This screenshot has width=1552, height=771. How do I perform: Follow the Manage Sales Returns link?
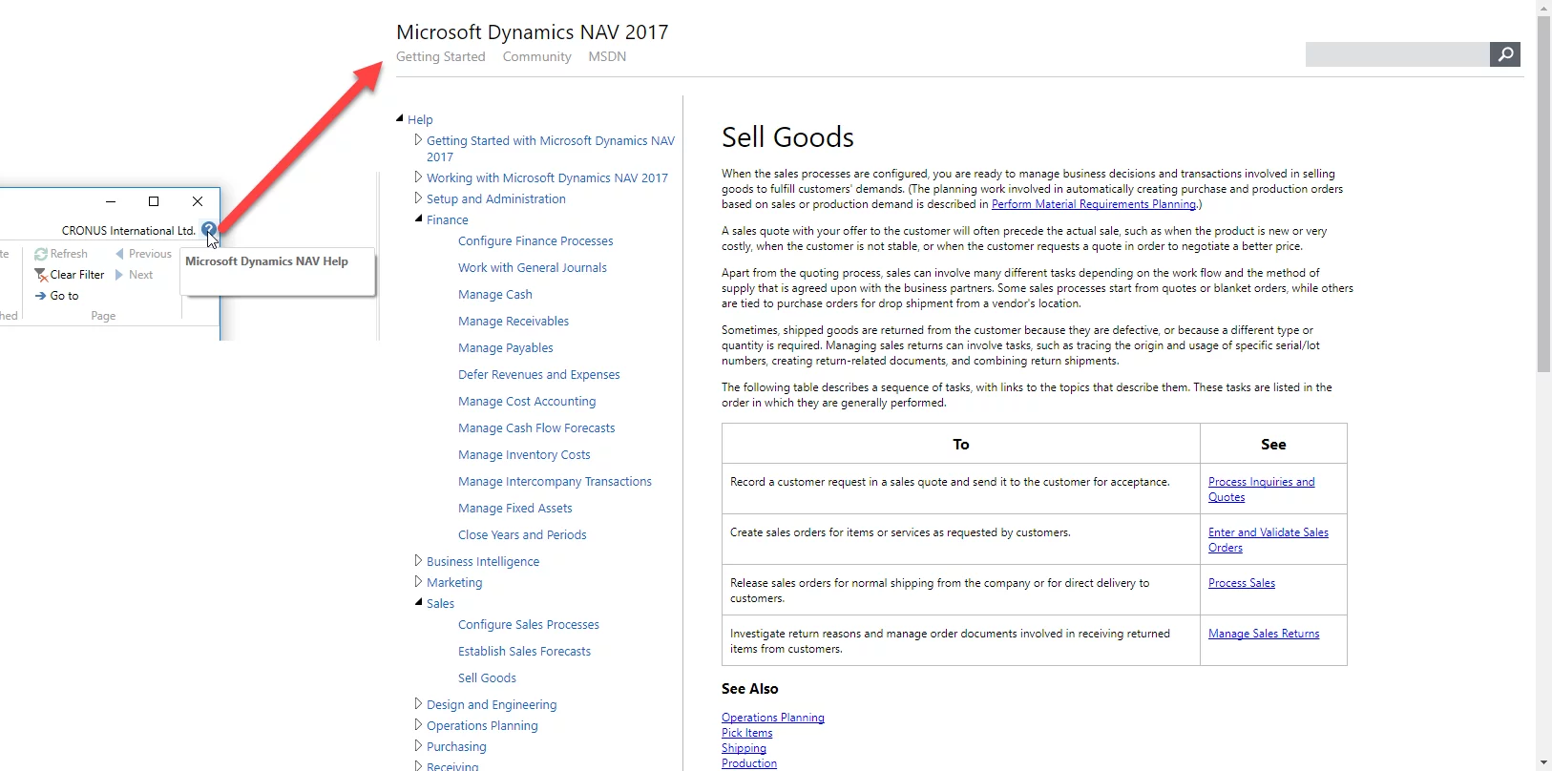click(1263, 634)
